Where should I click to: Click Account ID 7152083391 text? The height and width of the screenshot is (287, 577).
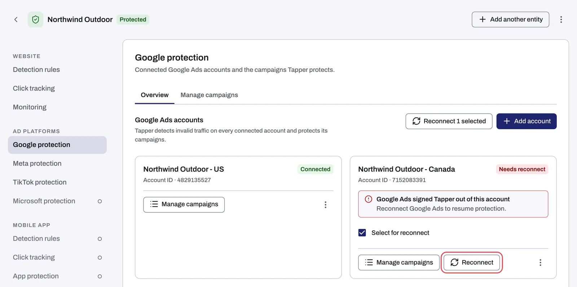pos(392,180)
